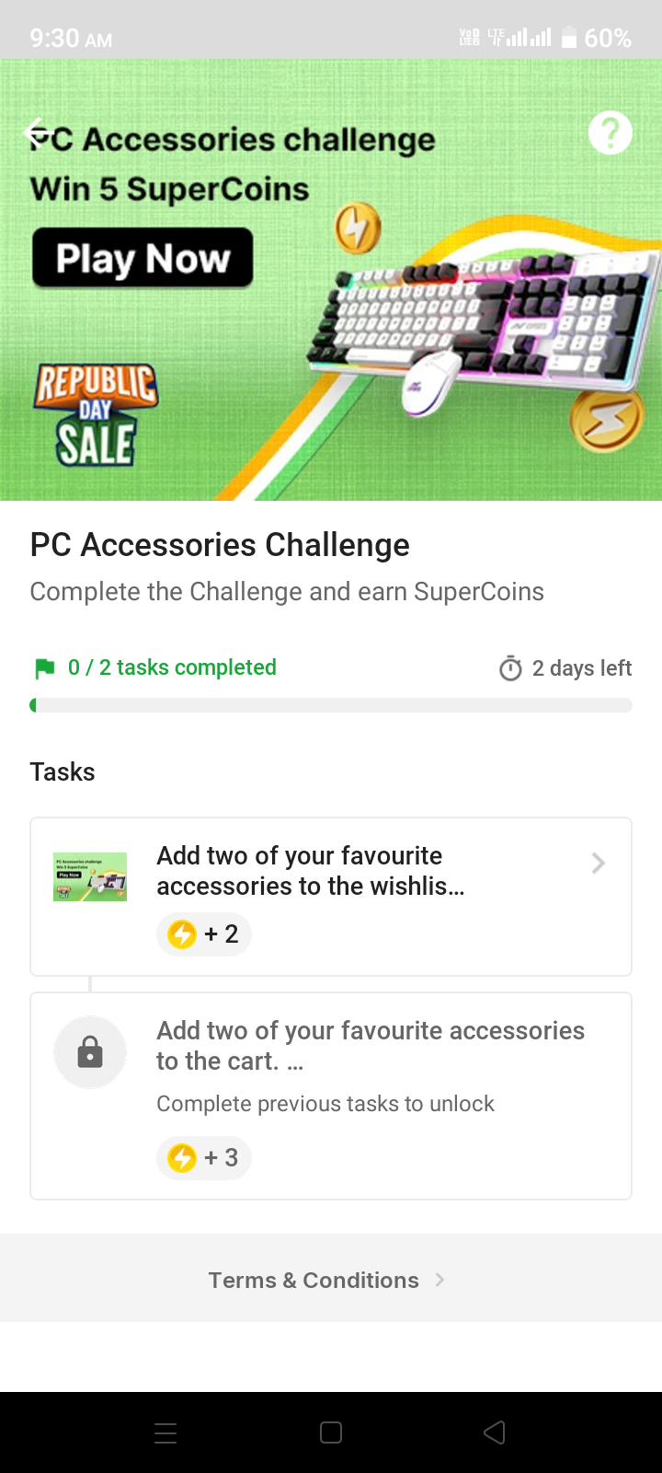
Task: Tap the lock icon on the locked task
Action: click(x=90, y=1052)
